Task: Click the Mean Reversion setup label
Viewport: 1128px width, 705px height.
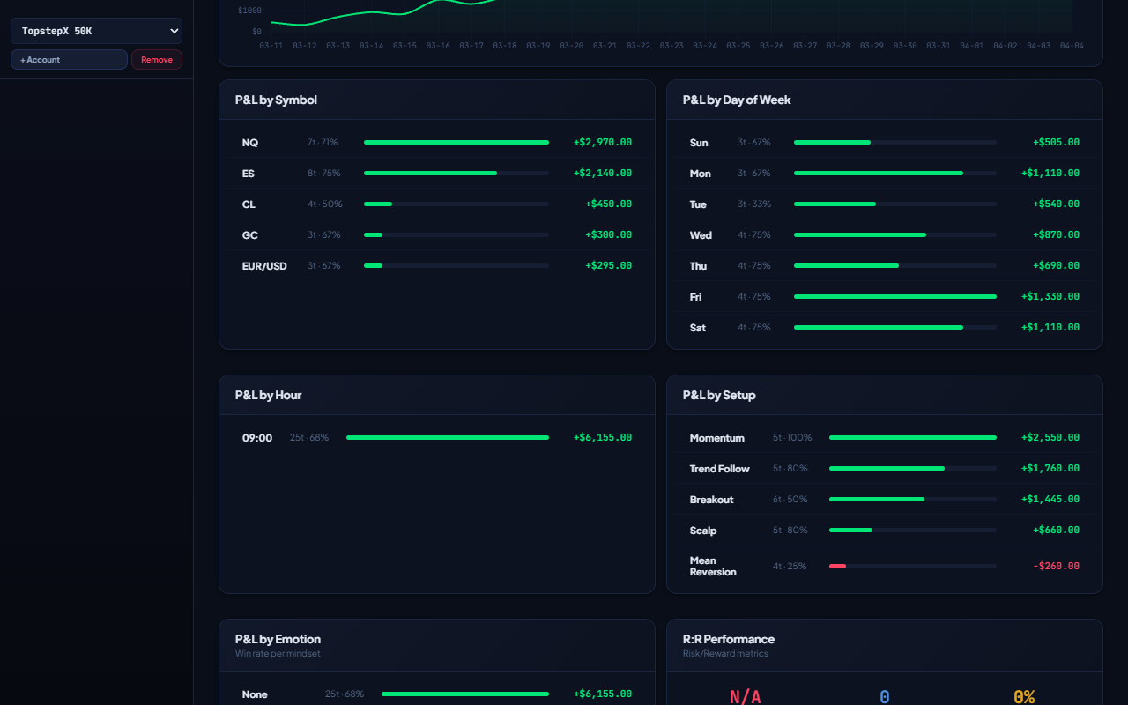Action: (x=713, y=566)
